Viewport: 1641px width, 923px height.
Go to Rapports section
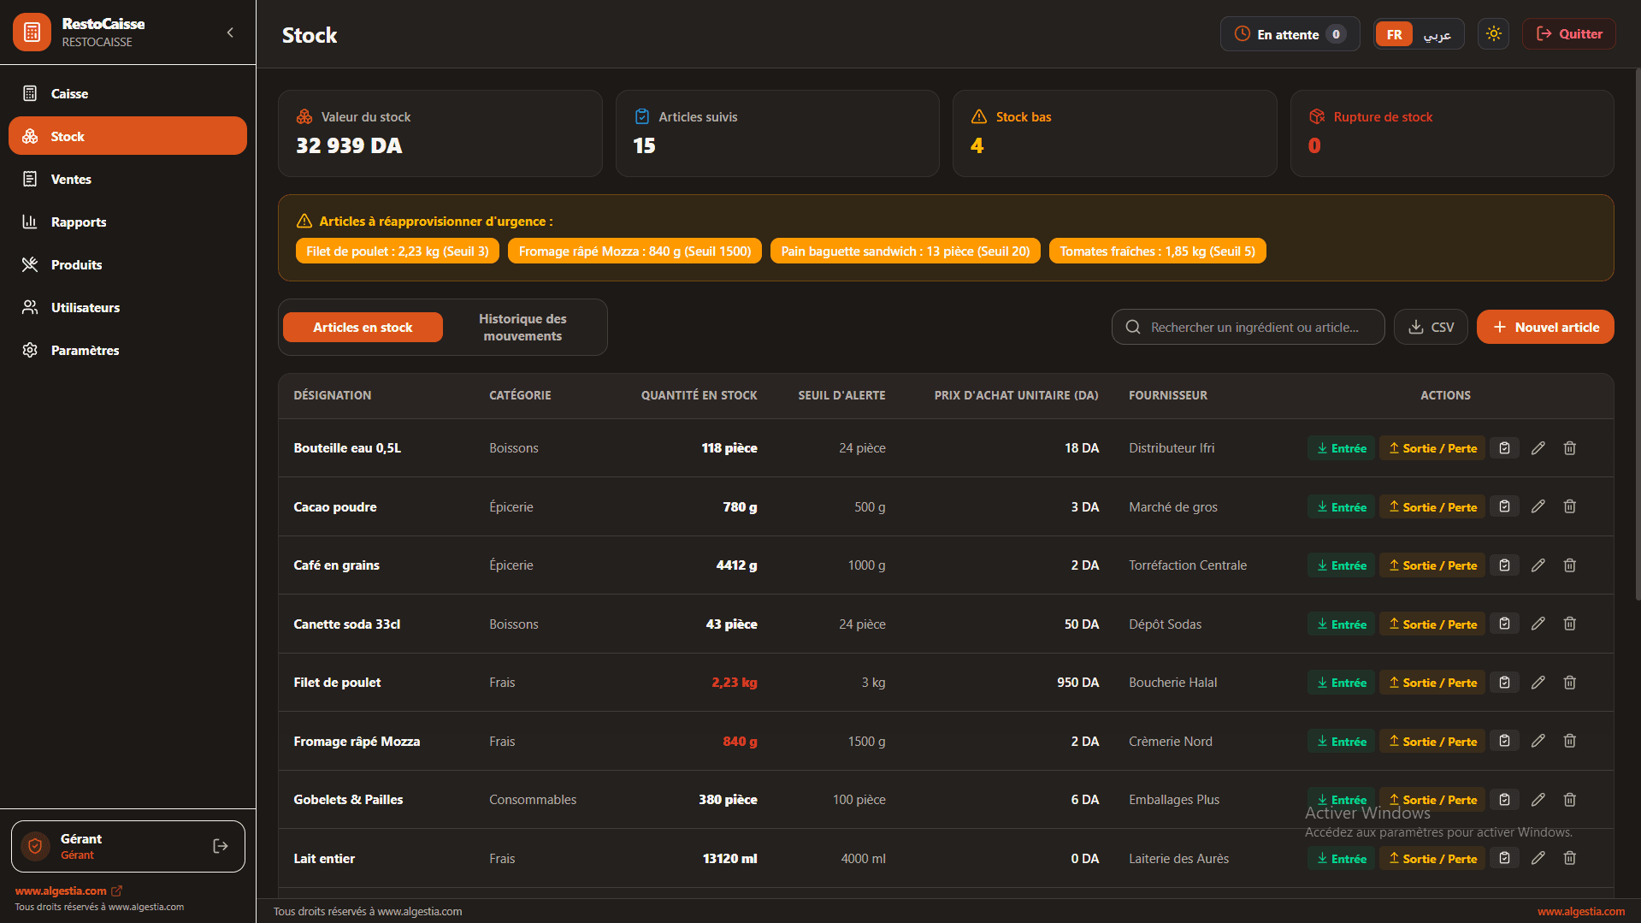127,222
